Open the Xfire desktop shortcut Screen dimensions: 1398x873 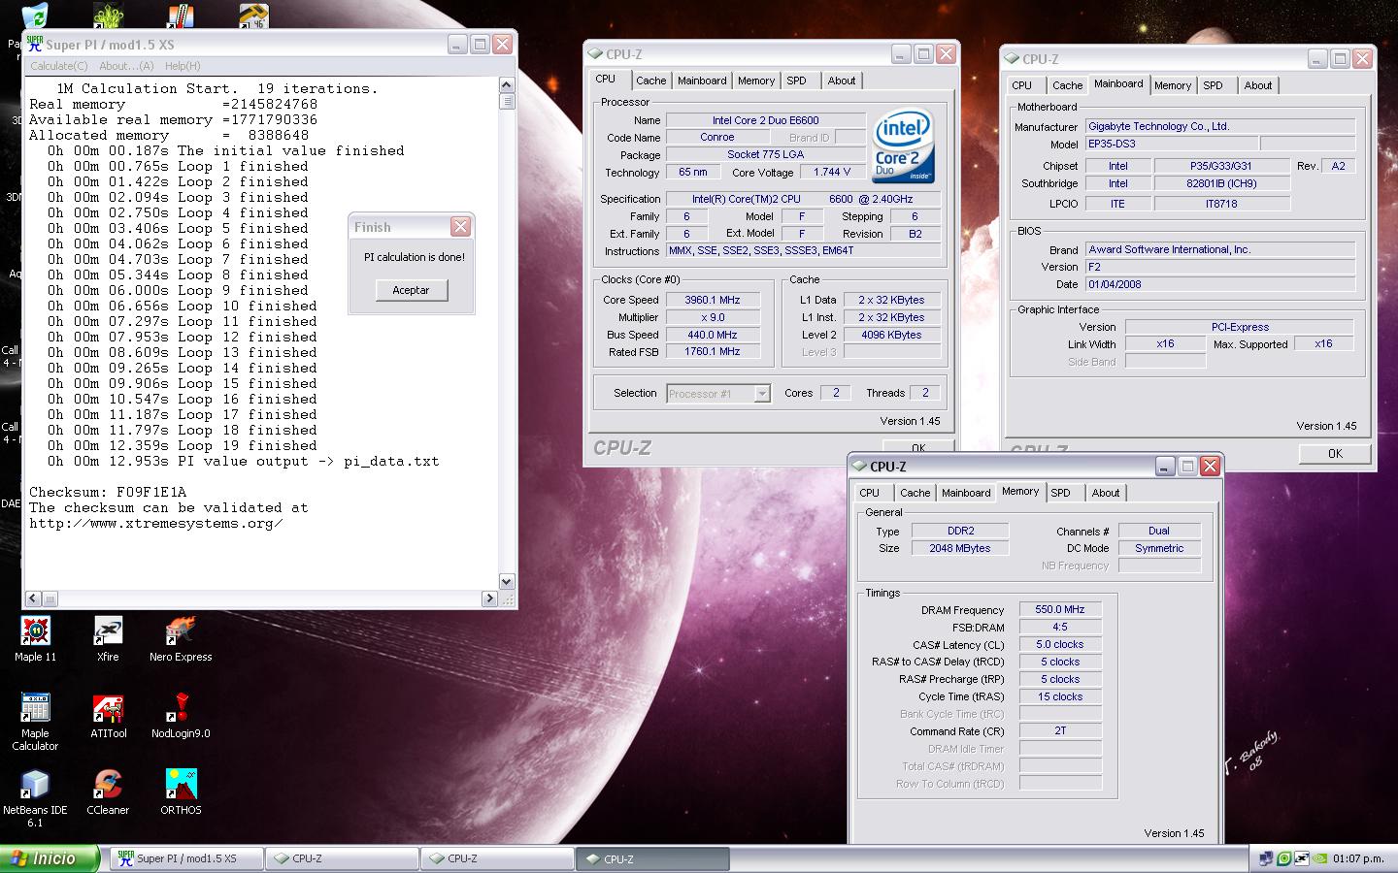point(108,639)
